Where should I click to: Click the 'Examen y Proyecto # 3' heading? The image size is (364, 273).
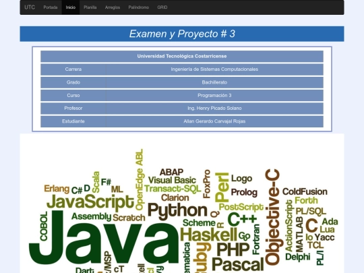tap(182, 34)
